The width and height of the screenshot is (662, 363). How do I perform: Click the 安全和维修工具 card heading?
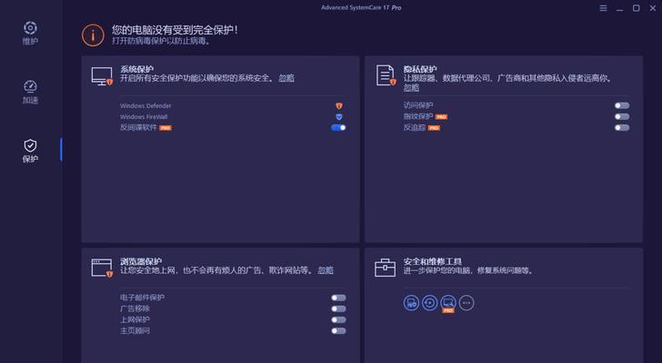(432, 261)
